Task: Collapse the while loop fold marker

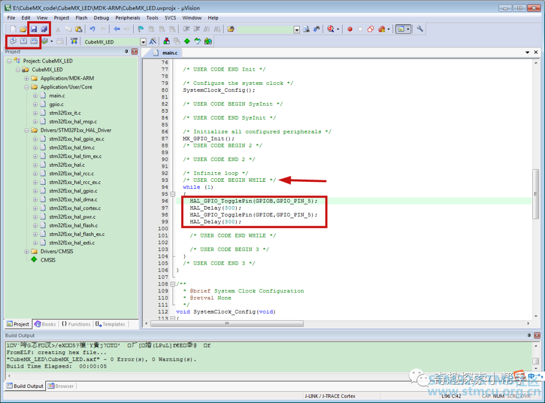Action: (173, 194)
